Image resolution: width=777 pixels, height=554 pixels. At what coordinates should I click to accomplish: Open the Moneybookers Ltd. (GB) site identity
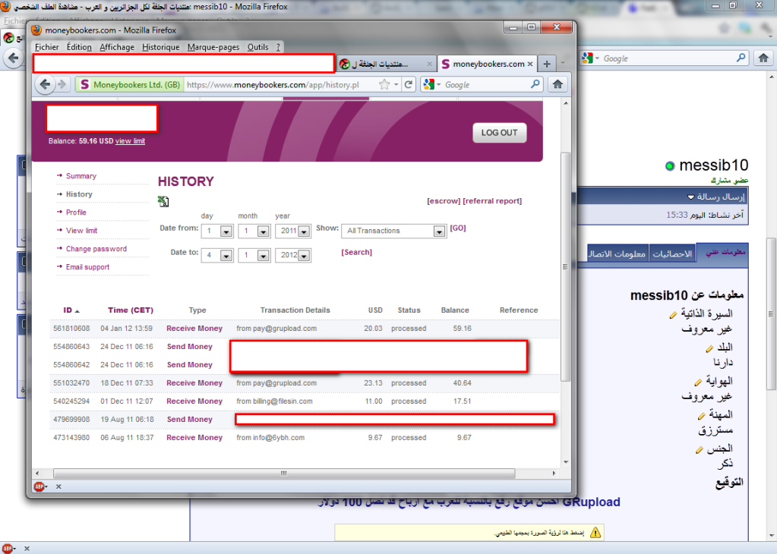pyautogui.click(x=130, y=85)
